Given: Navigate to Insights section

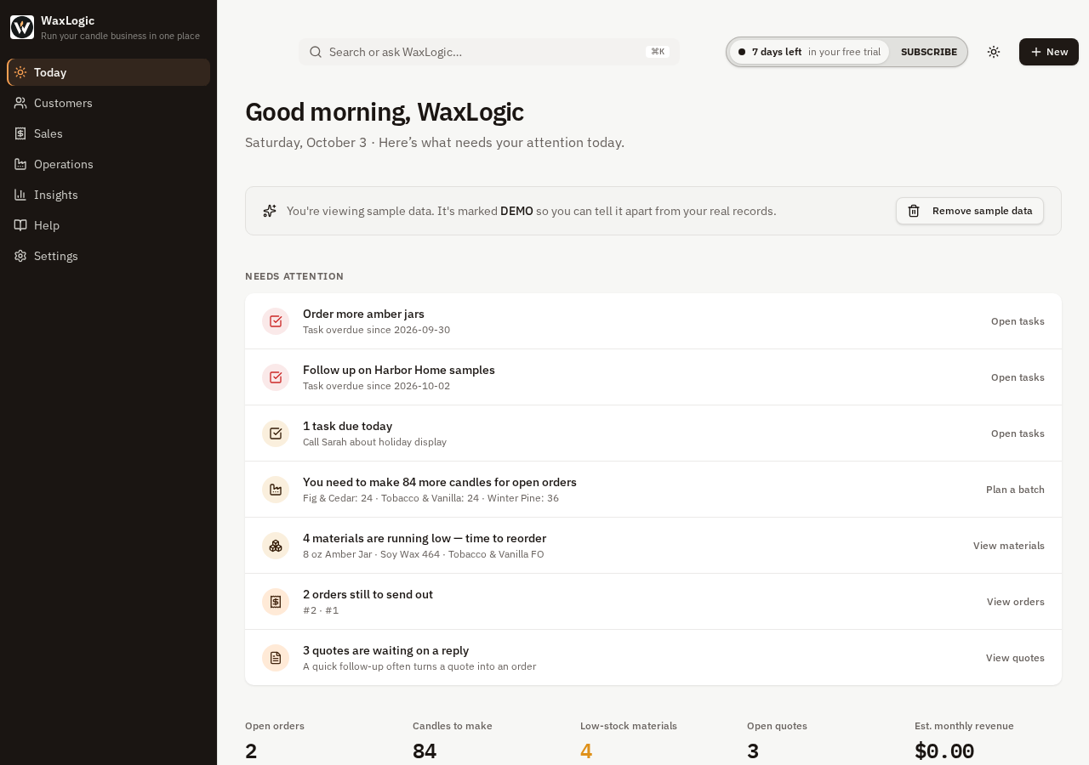Looking at the screenshot, I should coord(108,195).
